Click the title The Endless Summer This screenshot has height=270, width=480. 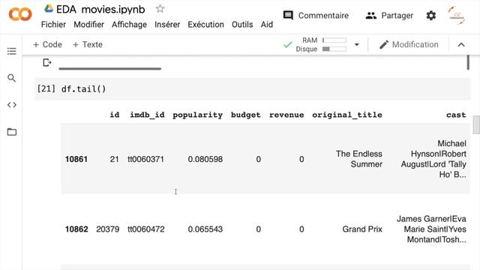pyautogui.click(x=359, y=159)
